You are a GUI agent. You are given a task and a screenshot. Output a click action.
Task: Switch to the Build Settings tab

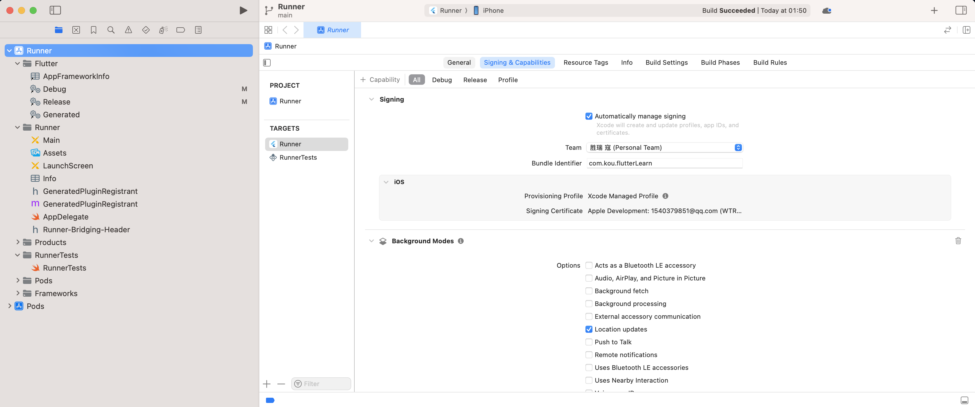666,62
